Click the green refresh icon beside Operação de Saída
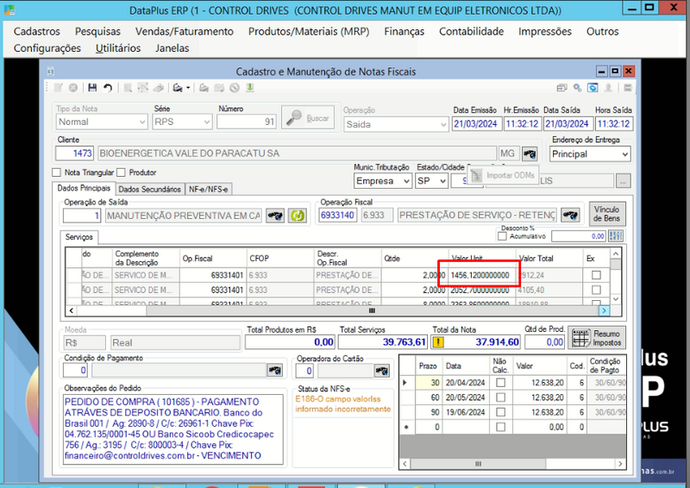Screen dimensions: 690x488 pos(298,216)
